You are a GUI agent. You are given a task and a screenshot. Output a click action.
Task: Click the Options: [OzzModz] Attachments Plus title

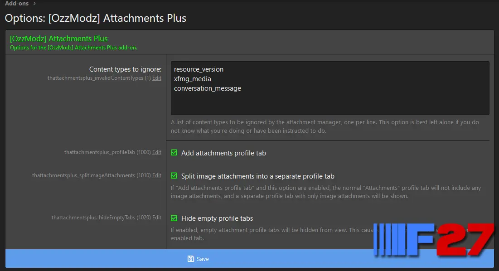point(96,18)
